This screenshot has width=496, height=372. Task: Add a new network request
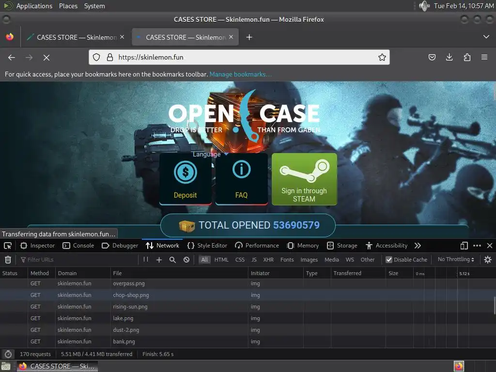(x=159, y=260)
